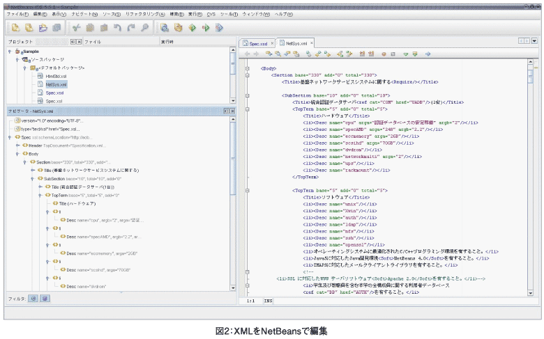Open the CVS menu
Screen dimensions: 544x339
[211, 14]
